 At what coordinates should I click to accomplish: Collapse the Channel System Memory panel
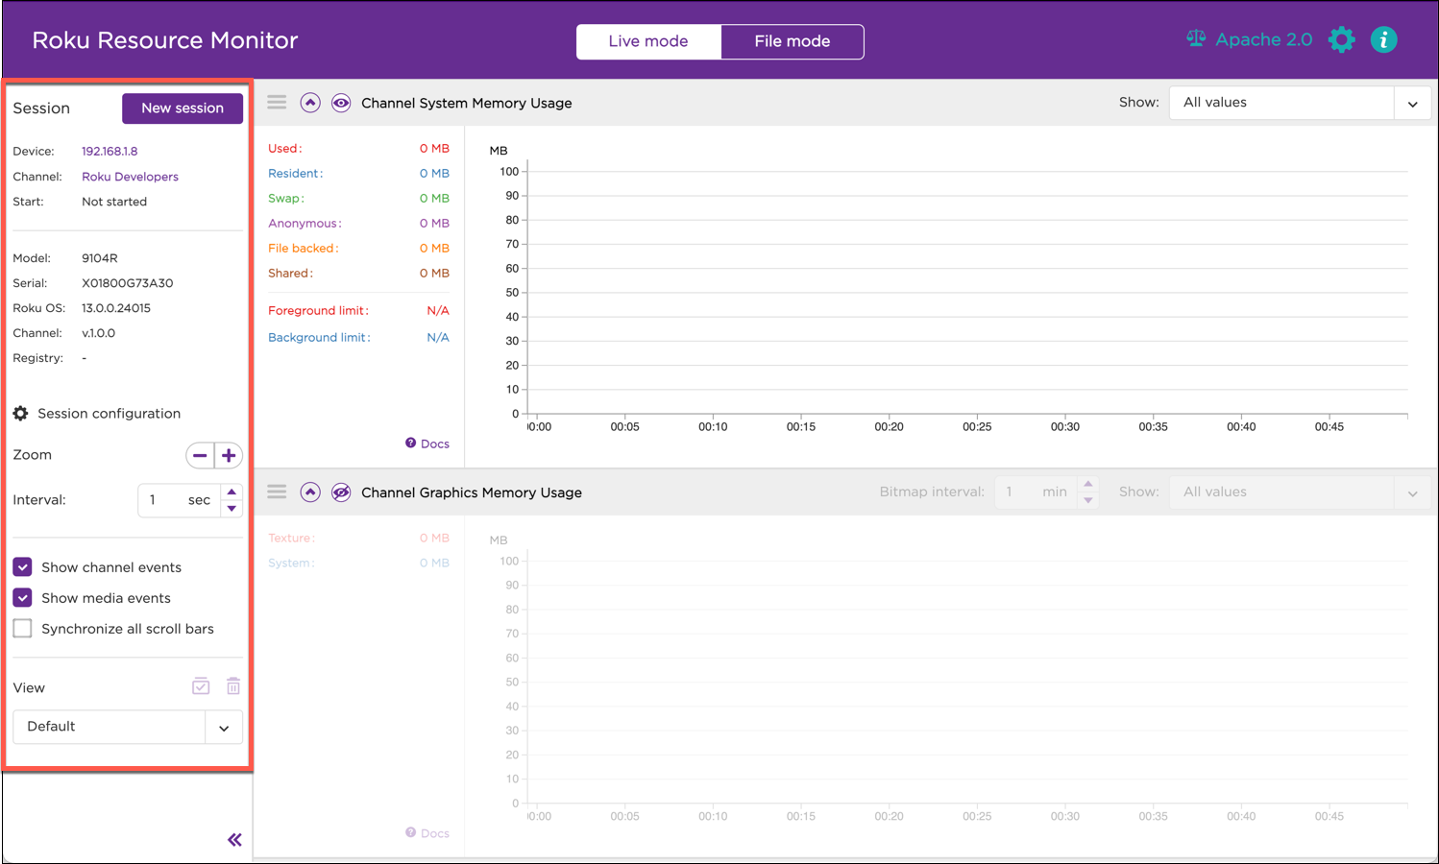[x=309, y=102]
